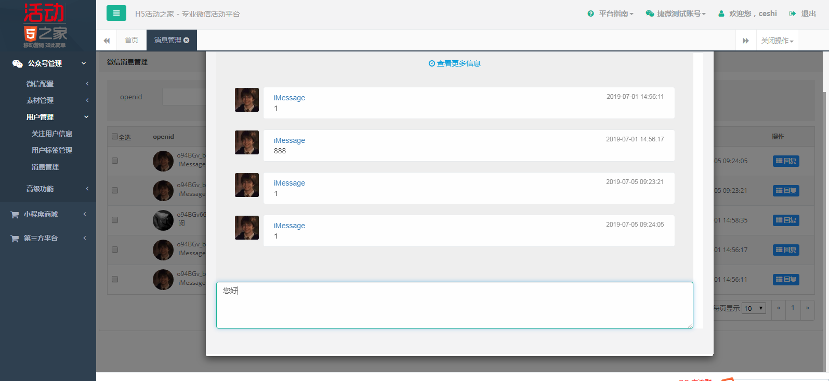
Task: Click avatar of the 09:23:21 message
Action: click(247, 185)
